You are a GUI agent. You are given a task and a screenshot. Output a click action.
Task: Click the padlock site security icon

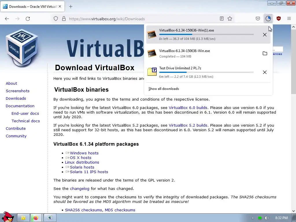pos(64,19)
